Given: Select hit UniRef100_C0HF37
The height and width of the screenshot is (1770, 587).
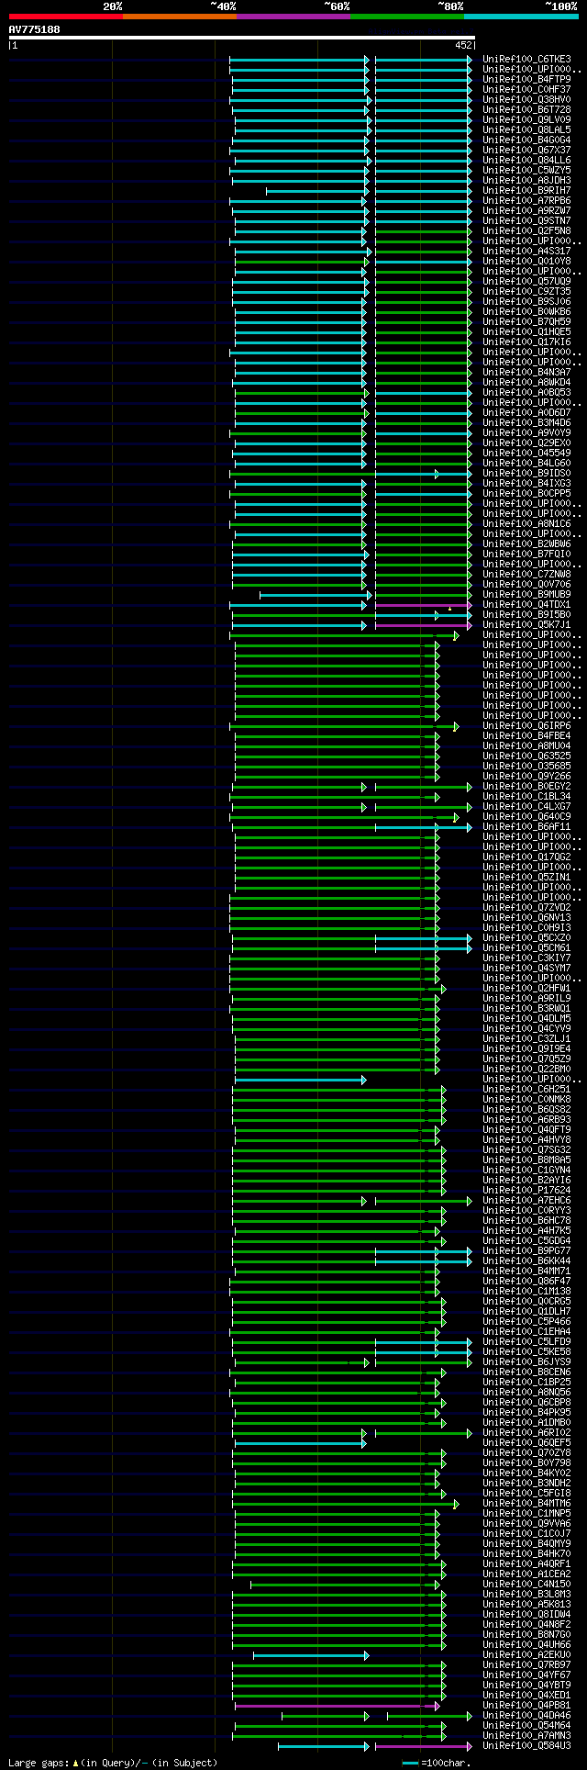Looking at the screenshot, I should (x=526, y=90).
